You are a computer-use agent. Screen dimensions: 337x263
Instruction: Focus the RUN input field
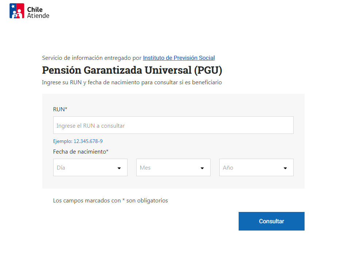[173, 125]
